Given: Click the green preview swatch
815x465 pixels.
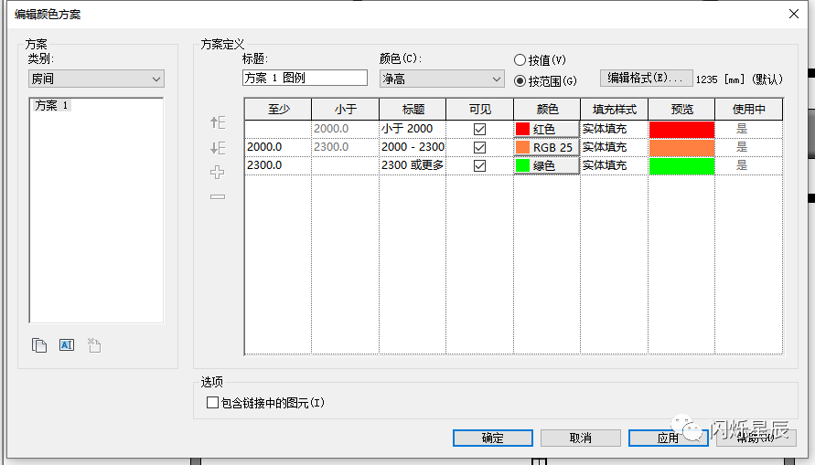Looking at the screenshot, I should point(682,166).
